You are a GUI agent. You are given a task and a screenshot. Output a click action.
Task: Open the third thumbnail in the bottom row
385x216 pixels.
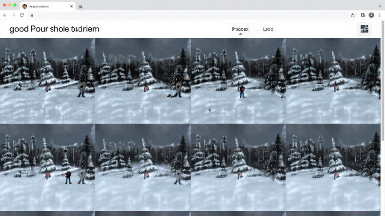(238, 167)
